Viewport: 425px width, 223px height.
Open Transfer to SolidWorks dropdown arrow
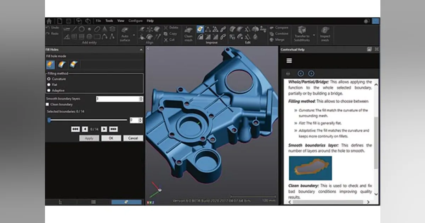(x=313, y=35)
